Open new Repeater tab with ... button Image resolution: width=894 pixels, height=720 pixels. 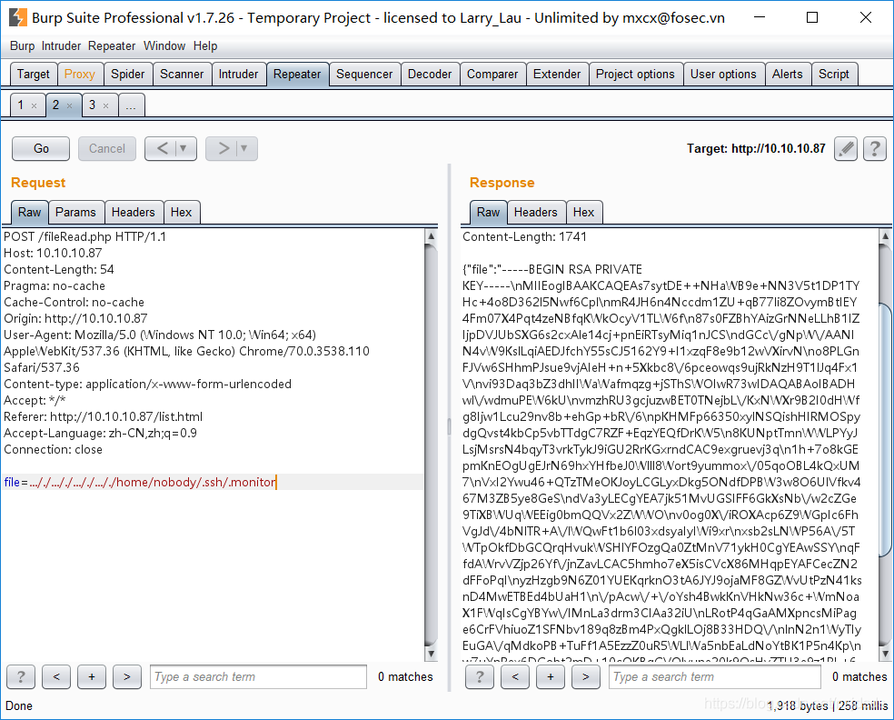(x=131, y=105)
